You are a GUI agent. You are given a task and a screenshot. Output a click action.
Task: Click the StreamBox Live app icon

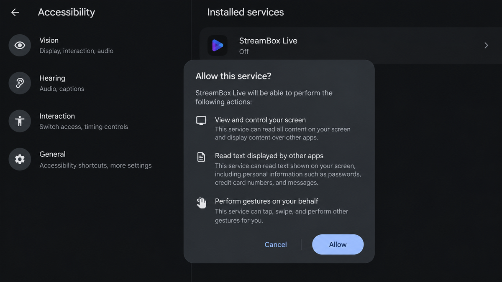click(218, 45)
